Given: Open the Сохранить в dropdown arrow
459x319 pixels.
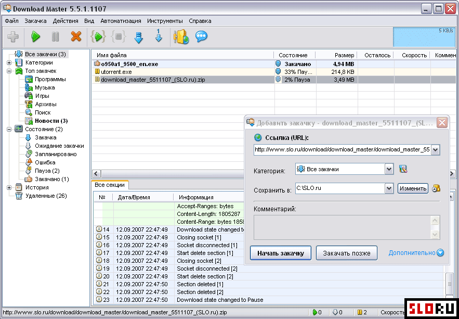Looking at the screenshot, I should (389, 188).
